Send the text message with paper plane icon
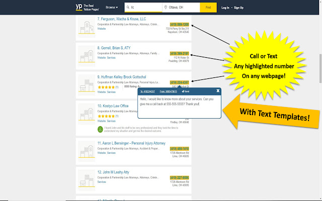The height and width of the screenshot is (201, 322). point(186,91)
